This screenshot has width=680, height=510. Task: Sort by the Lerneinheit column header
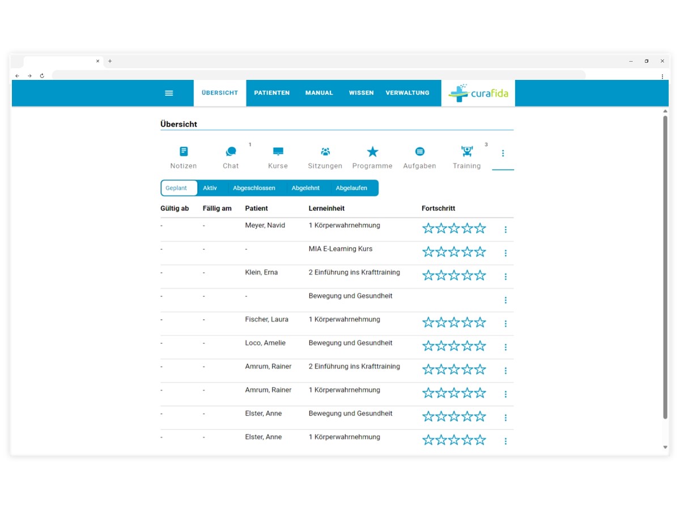[327, 209]
